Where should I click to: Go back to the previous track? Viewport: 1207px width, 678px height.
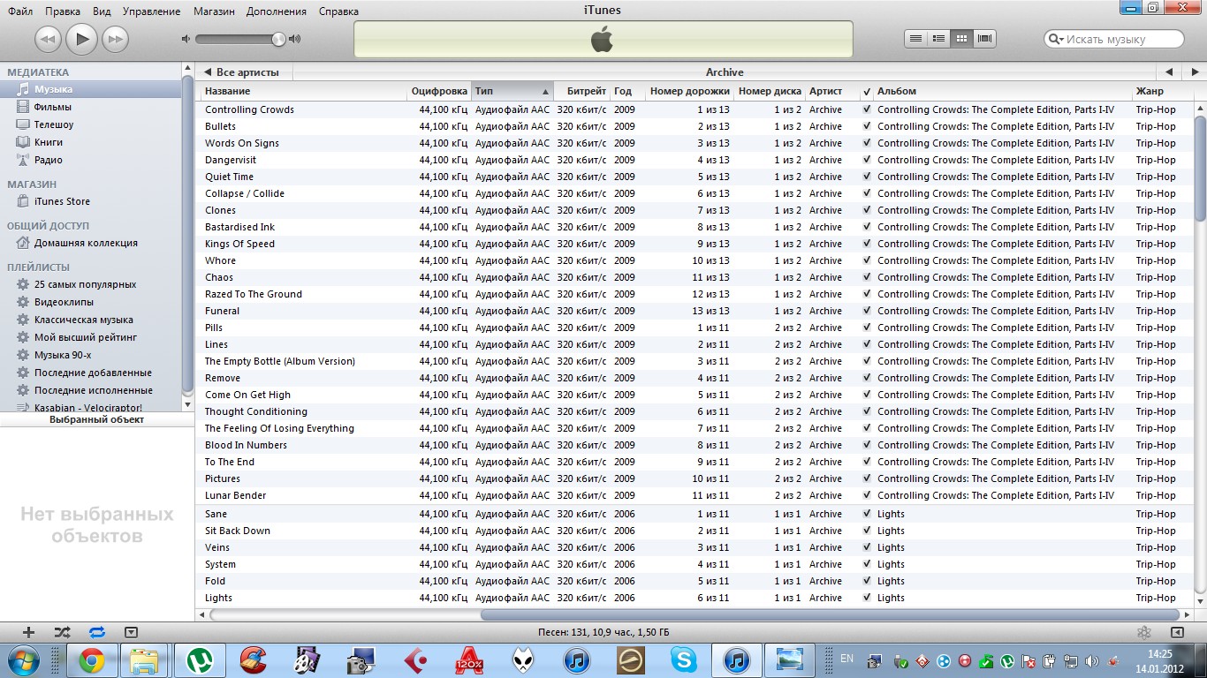pos(48,39)
